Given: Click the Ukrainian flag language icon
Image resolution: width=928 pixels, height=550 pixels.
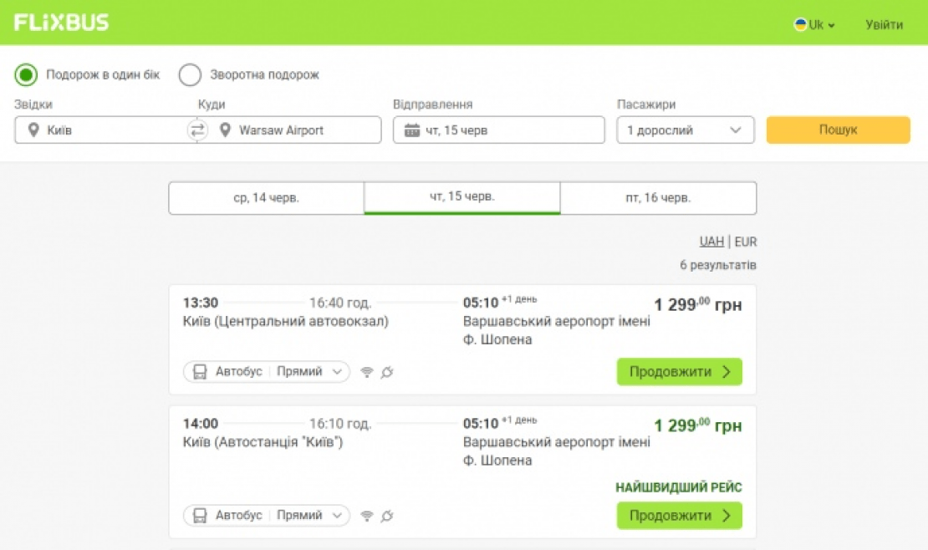Looking at the screenshot, I should point(800,25).
